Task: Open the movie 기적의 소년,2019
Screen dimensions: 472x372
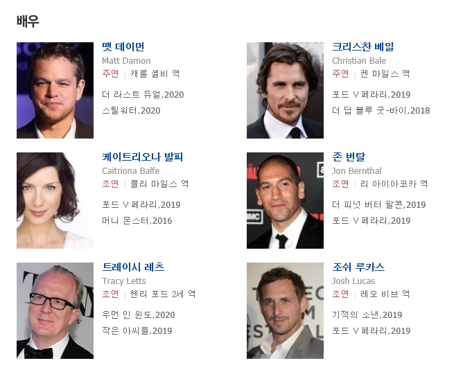Action: tap(367, 315)
